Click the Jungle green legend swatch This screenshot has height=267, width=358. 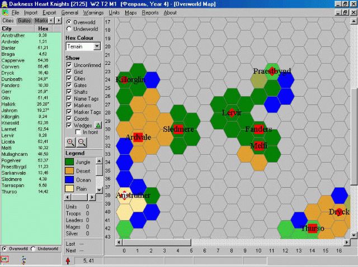click(x=69, y=162)
